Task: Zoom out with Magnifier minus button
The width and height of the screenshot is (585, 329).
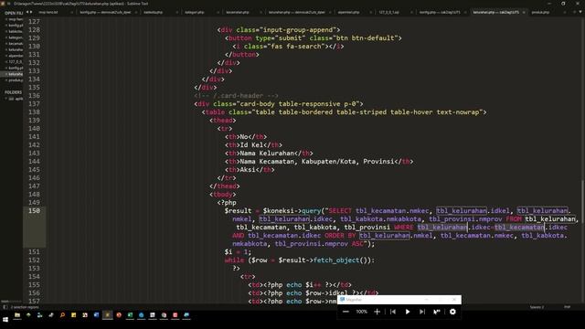Action: (346, 312)
